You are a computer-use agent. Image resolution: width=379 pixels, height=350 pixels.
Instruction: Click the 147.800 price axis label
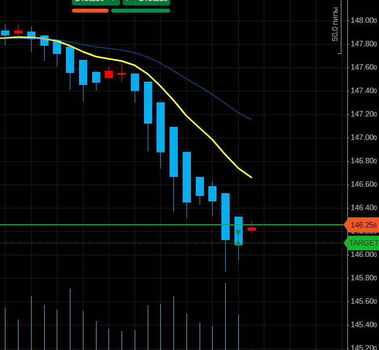(x=364, y=44)
